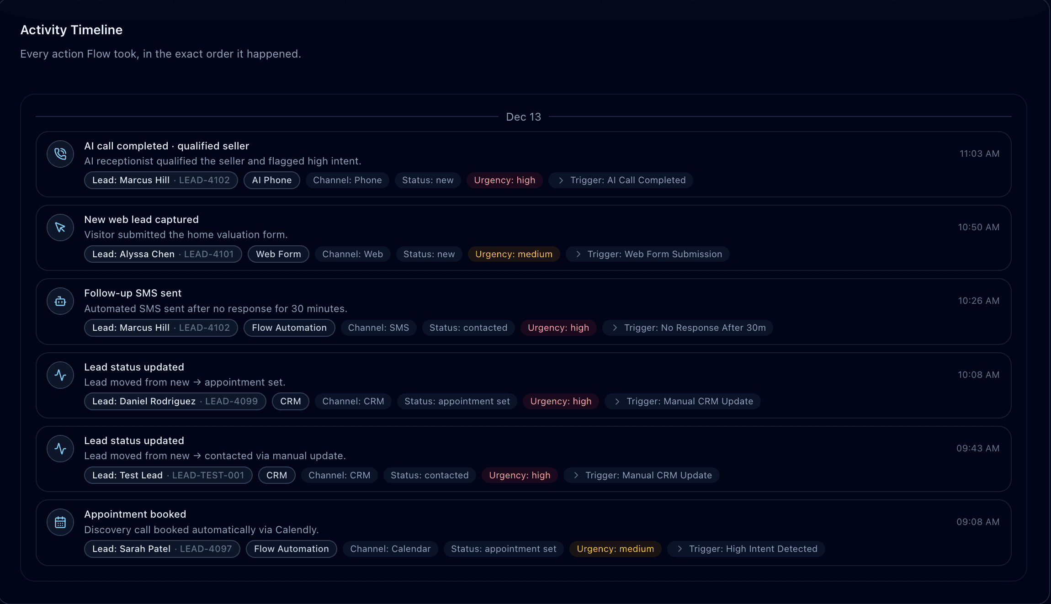The height and width of the screenshot is (604, 1051).
Task: Click the phone icon on AI call completed event
Action: point(60,154)
